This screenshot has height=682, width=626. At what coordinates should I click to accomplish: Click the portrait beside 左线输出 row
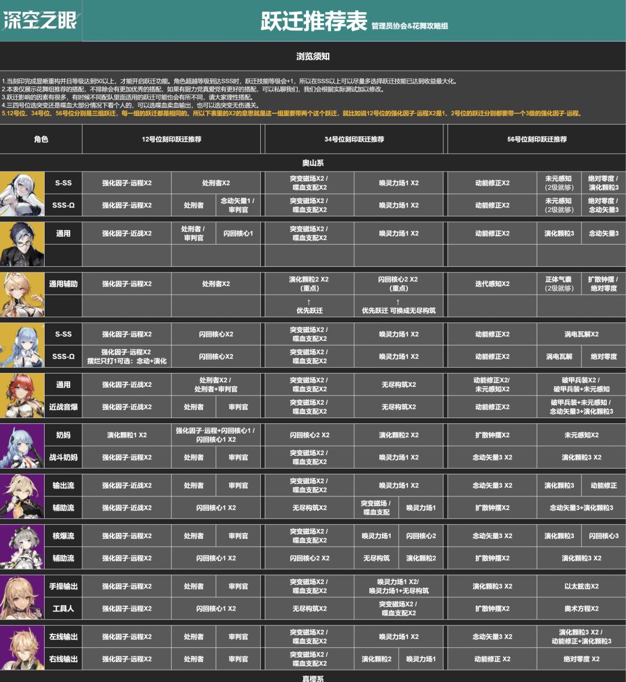pyautogui.click(x=22, y=648)
